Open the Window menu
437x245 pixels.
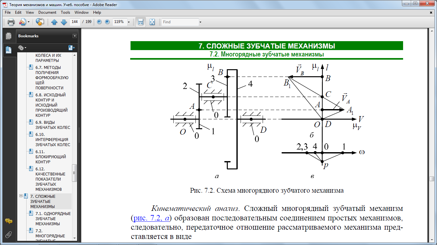click(82, 12)
